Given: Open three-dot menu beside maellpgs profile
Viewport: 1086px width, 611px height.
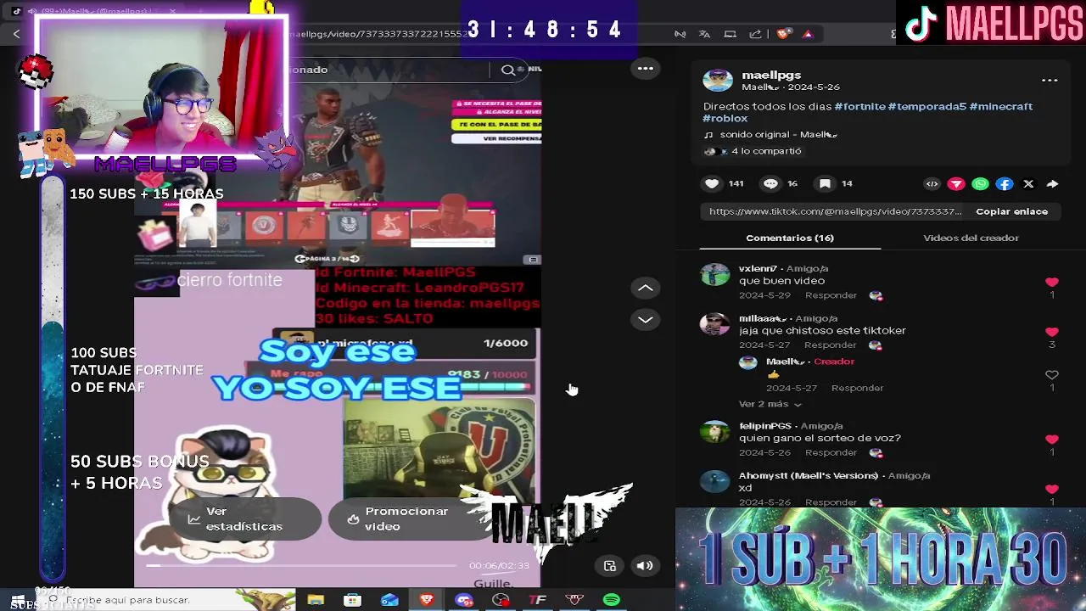Looking at the screenshot, I should point(1050,81).
